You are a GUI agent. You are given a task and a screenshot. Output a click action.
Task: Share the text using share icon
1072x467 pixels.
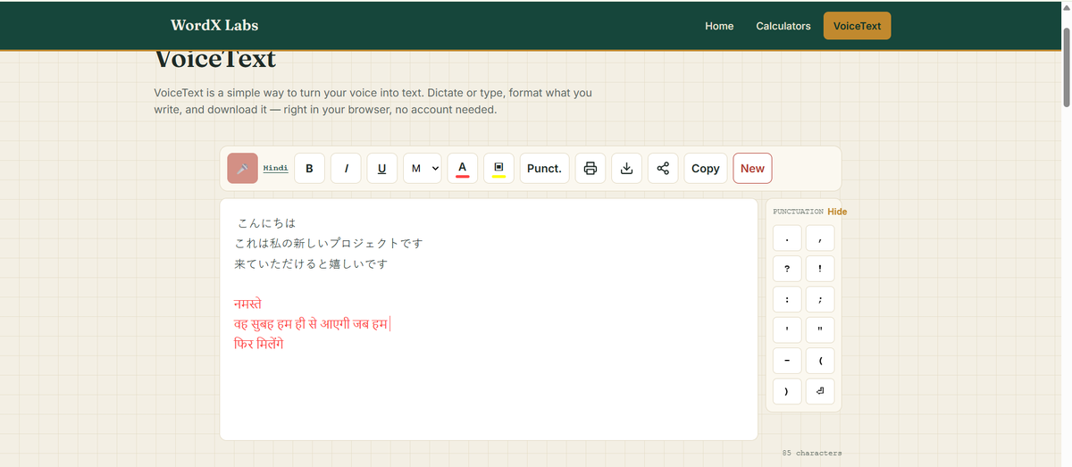click(663, 168)
